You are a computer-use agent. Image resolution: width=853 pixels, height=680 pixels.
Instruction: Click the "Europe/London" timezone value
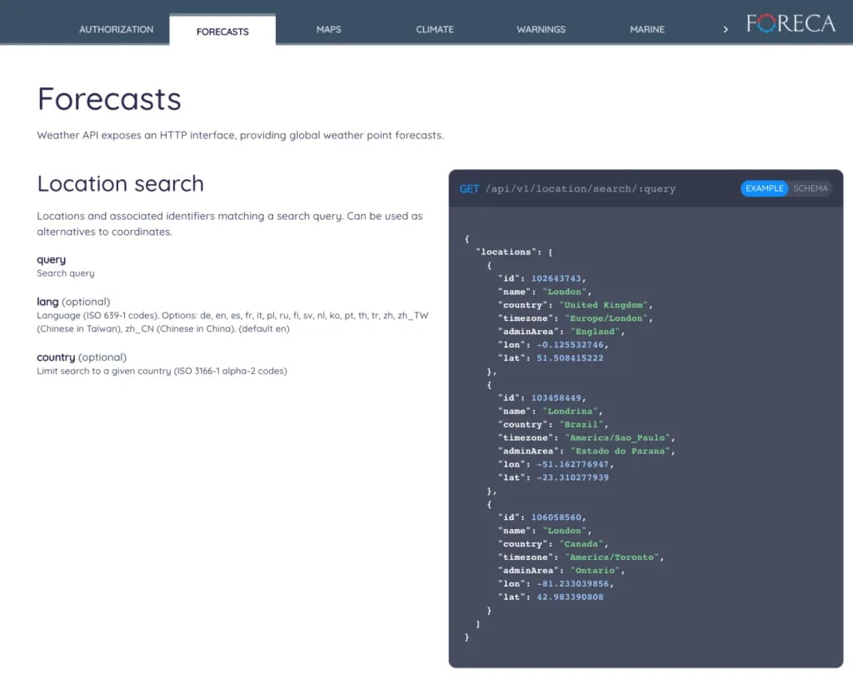(606, 318)
